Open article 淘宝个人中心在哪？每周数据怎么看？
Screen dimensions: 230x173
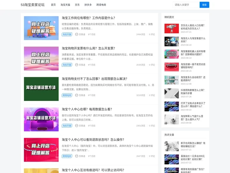click(x=87, y=109)
